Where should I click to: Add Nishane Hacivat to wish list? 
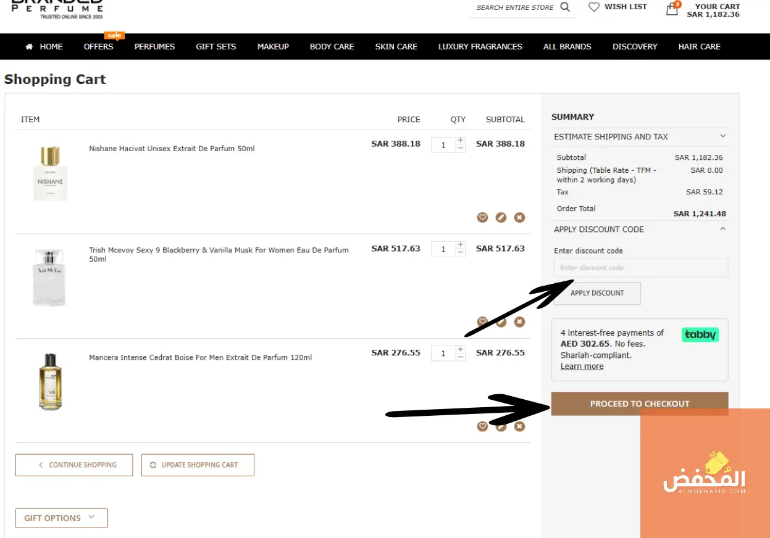coord(482,217)
